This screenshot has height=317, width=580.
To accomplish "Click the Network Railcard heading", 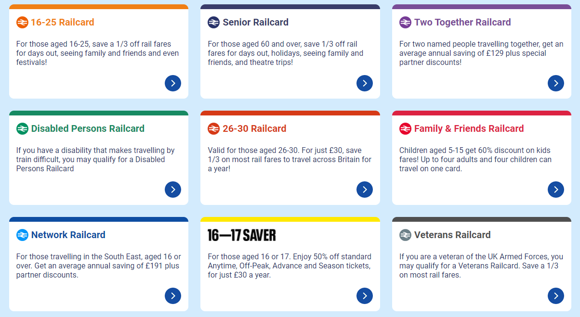I will 68,235.
